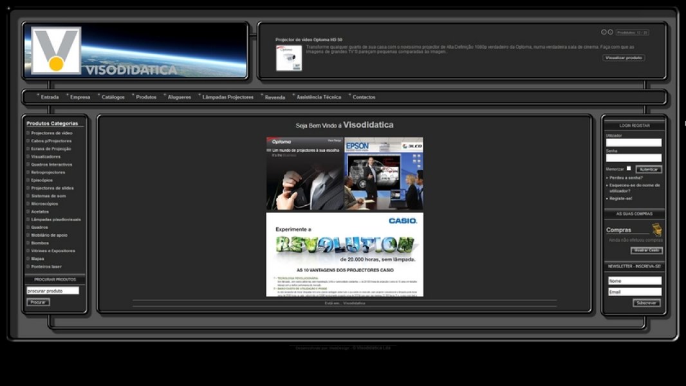Open Quadros category
The height and width of the screenshot is (386, 686).
39,227
